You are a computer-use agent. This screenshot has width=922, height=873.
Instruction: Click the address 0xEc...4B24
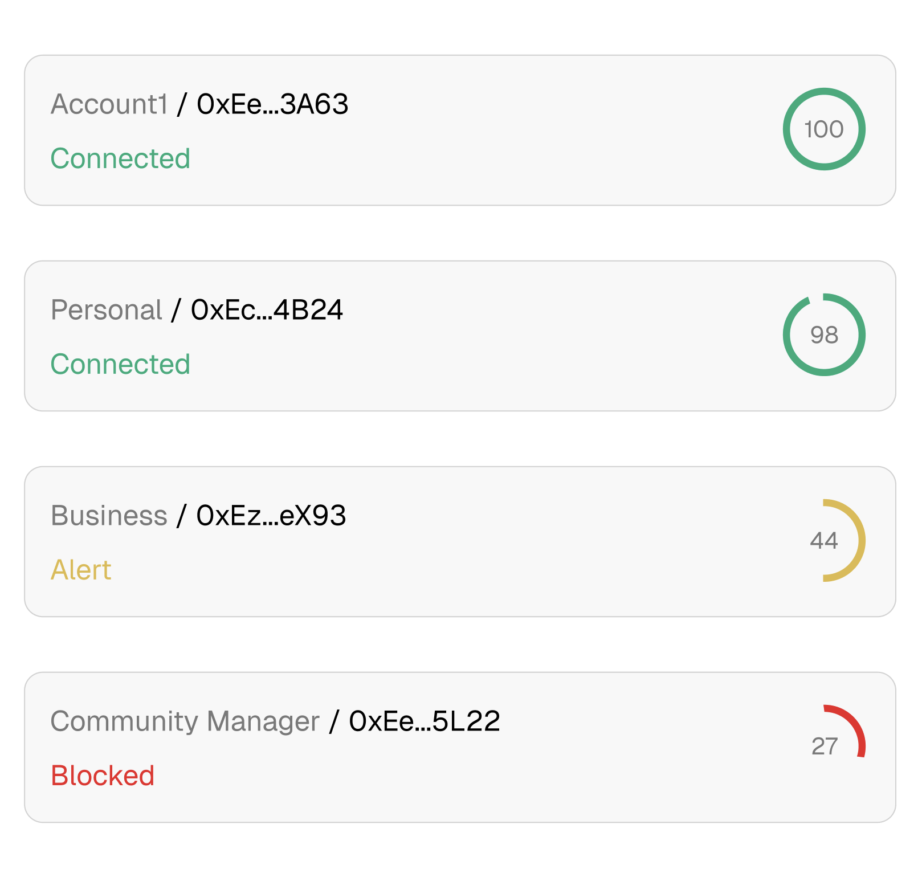267,310
